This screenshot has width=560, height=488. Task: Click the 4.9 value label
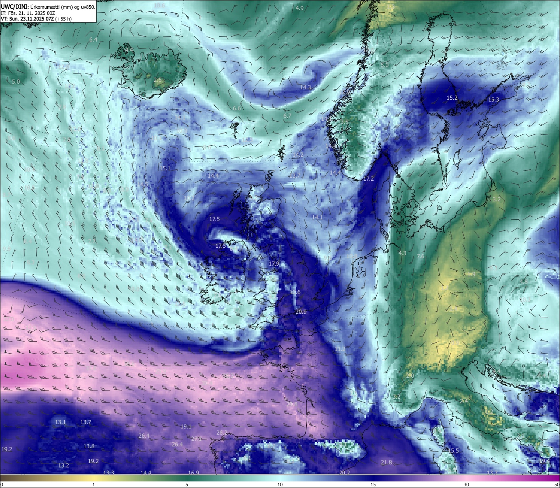pos(300,8)
